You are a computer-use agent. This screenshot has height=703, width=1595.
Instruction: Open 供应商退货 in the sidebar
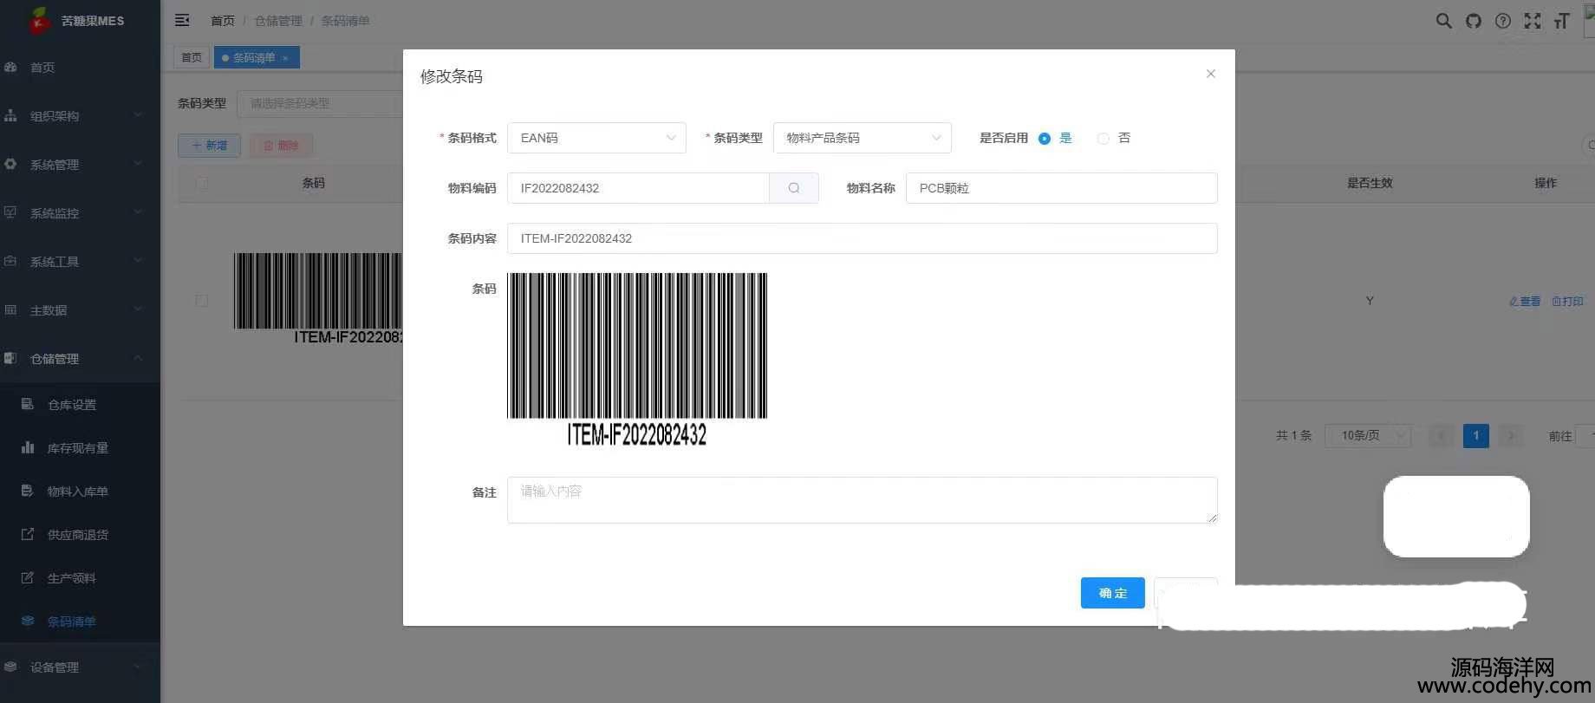tap(78, 535)
